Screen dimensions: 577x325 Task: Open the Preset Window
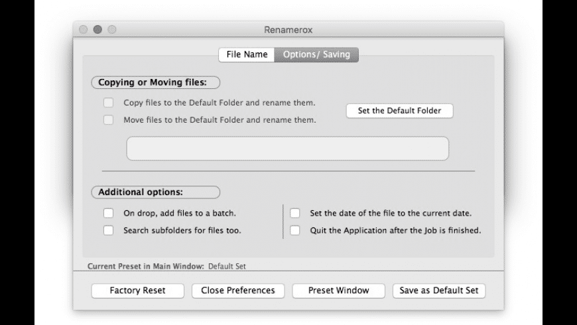click(x=338, y=291)
